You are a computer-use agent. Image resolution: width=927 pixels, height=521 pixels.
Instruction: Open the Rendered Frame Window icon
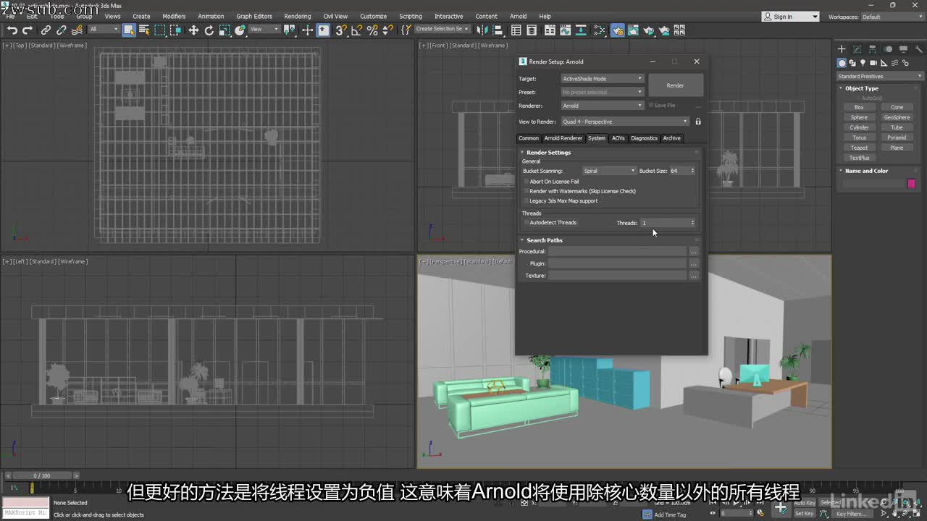point(632,30)
